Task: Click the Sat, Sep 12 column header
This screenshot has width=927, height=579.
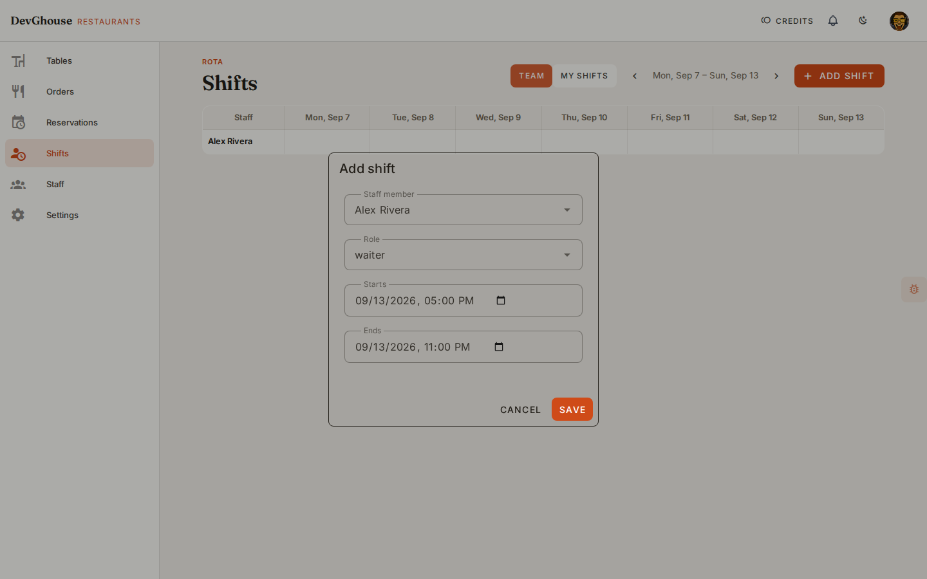Action: (755, 118)
